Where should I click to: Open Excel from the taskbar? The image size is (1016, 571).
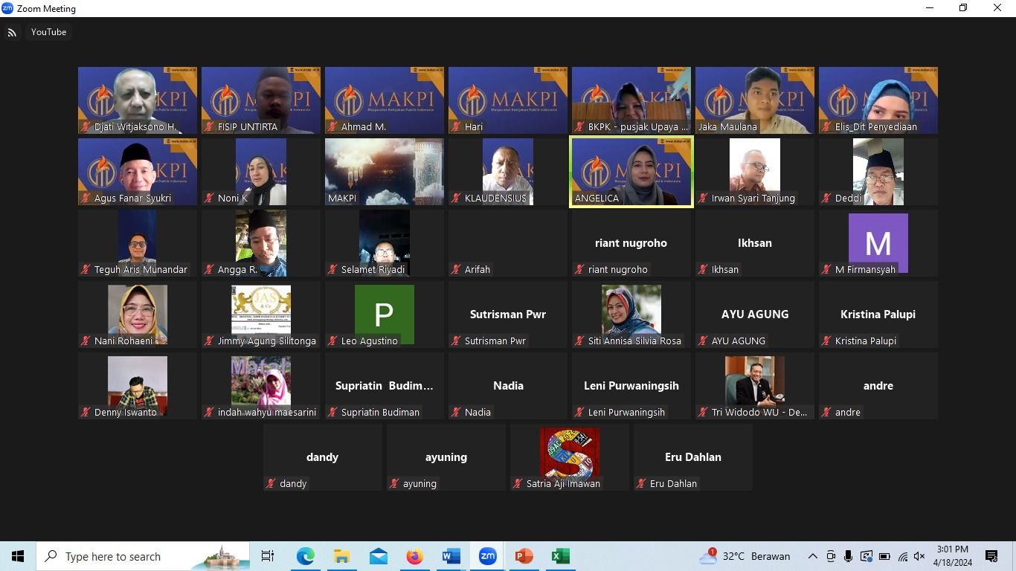(x=560, y=556)
